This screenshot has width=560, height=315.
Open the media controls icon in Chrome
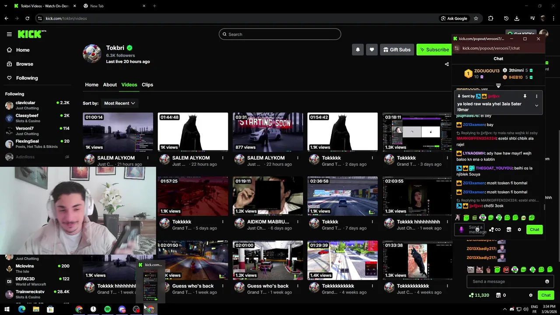coord(532,18)
